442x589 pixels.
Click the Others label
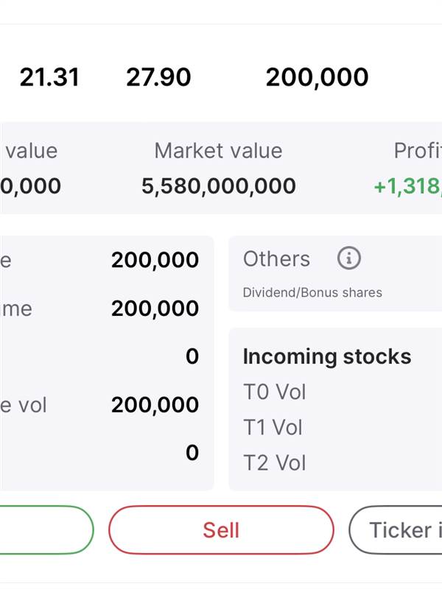pos(276,259)
